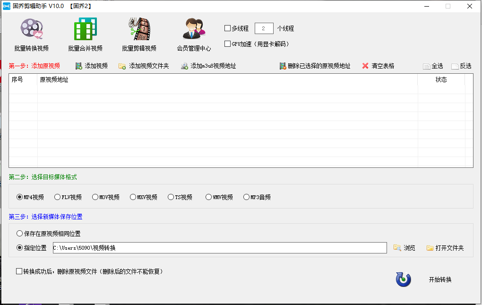The height and width of the screenshot is (305, 482).
Task: Select the FLV视频 output format
Action: coord(57,197)
